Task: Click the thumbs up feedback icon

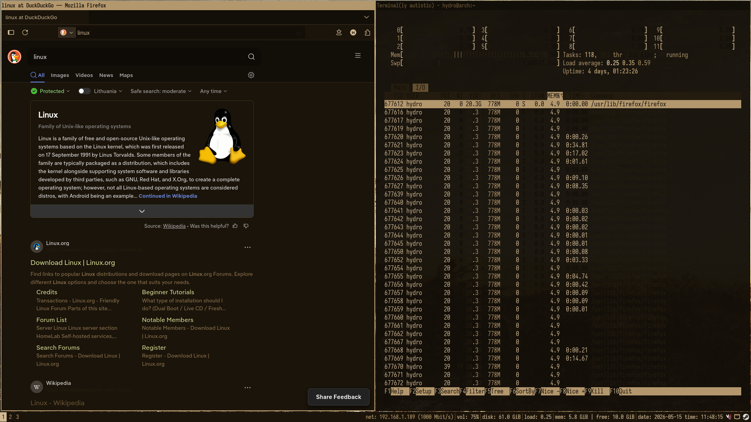Action: 235,226
